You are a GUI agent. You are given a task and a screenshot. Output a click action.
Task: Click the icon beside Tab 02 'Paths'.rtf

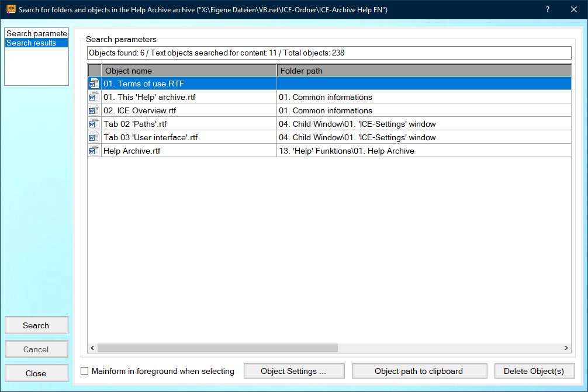click(94, 124)
